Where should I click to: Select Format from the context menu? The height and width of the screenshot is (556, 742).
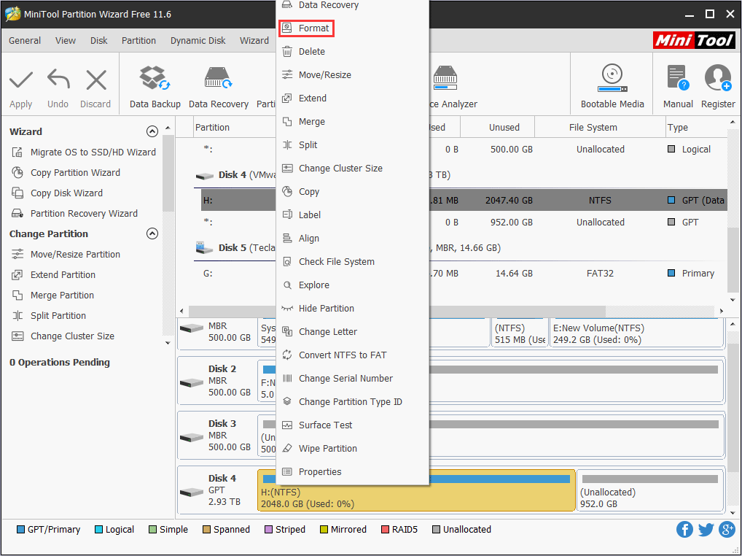coord(306,28)
